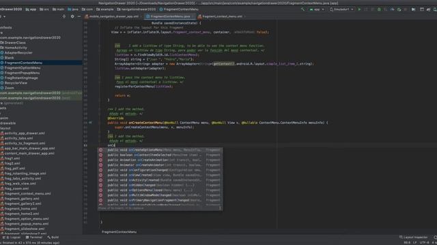This screenshot has height=245, width=437.
Task: Open content_main_drawer_app.xml in project tree
Action: pos(27,153)
